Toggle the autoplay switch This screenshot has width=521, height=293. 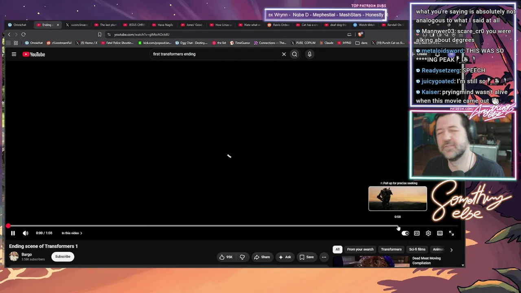405,233
